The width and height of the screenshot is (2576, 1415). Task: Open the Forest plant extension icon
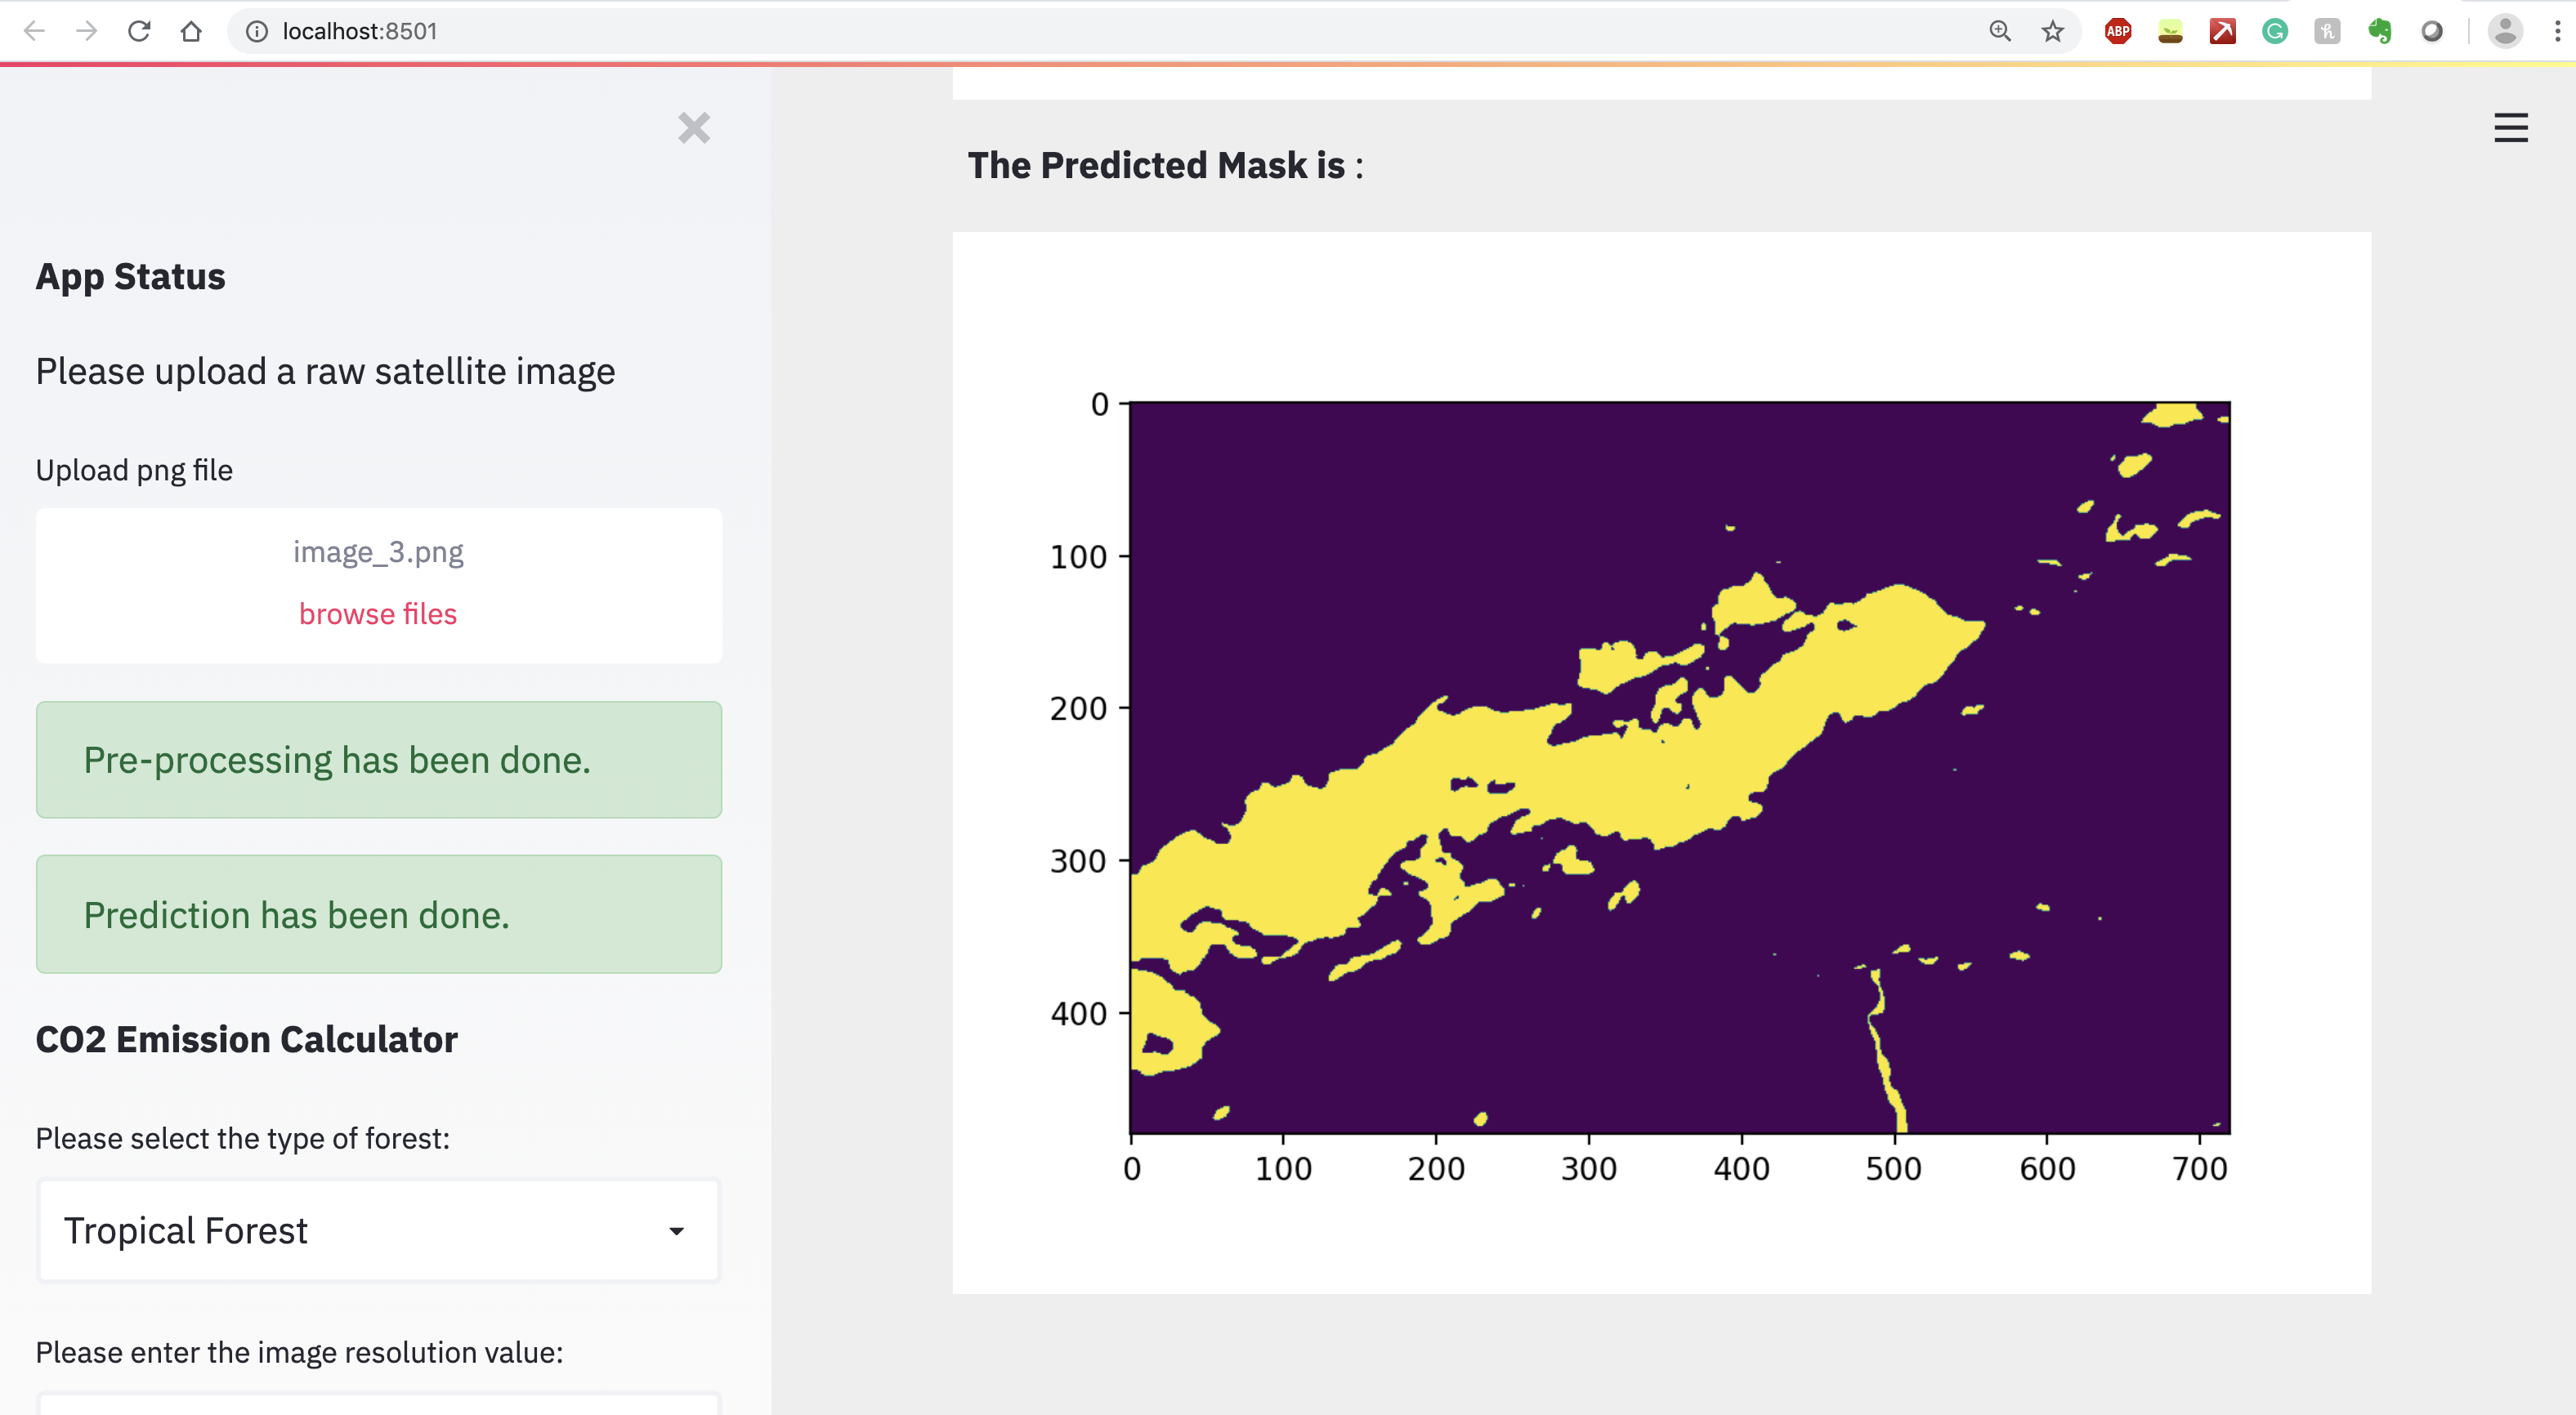pos(2170,31)
